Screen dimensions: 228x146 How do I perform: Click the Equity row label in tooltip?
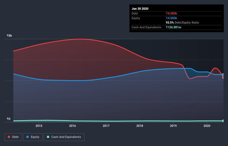(136, 18)
